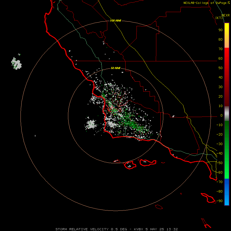231x231 pixels.
Task: Click the Storm Relative Velocity caption at bottom
Action: coord(117,229)
